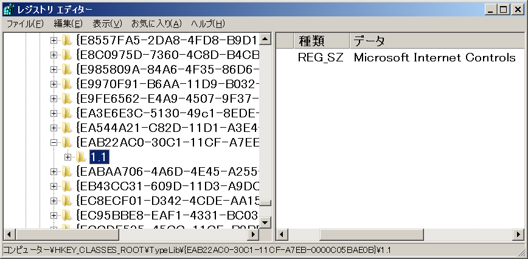Screen dimensions: 528x259
Task: Click folder icon of {EC95BBE8-EAF1 key
Action: coord(67,215)
